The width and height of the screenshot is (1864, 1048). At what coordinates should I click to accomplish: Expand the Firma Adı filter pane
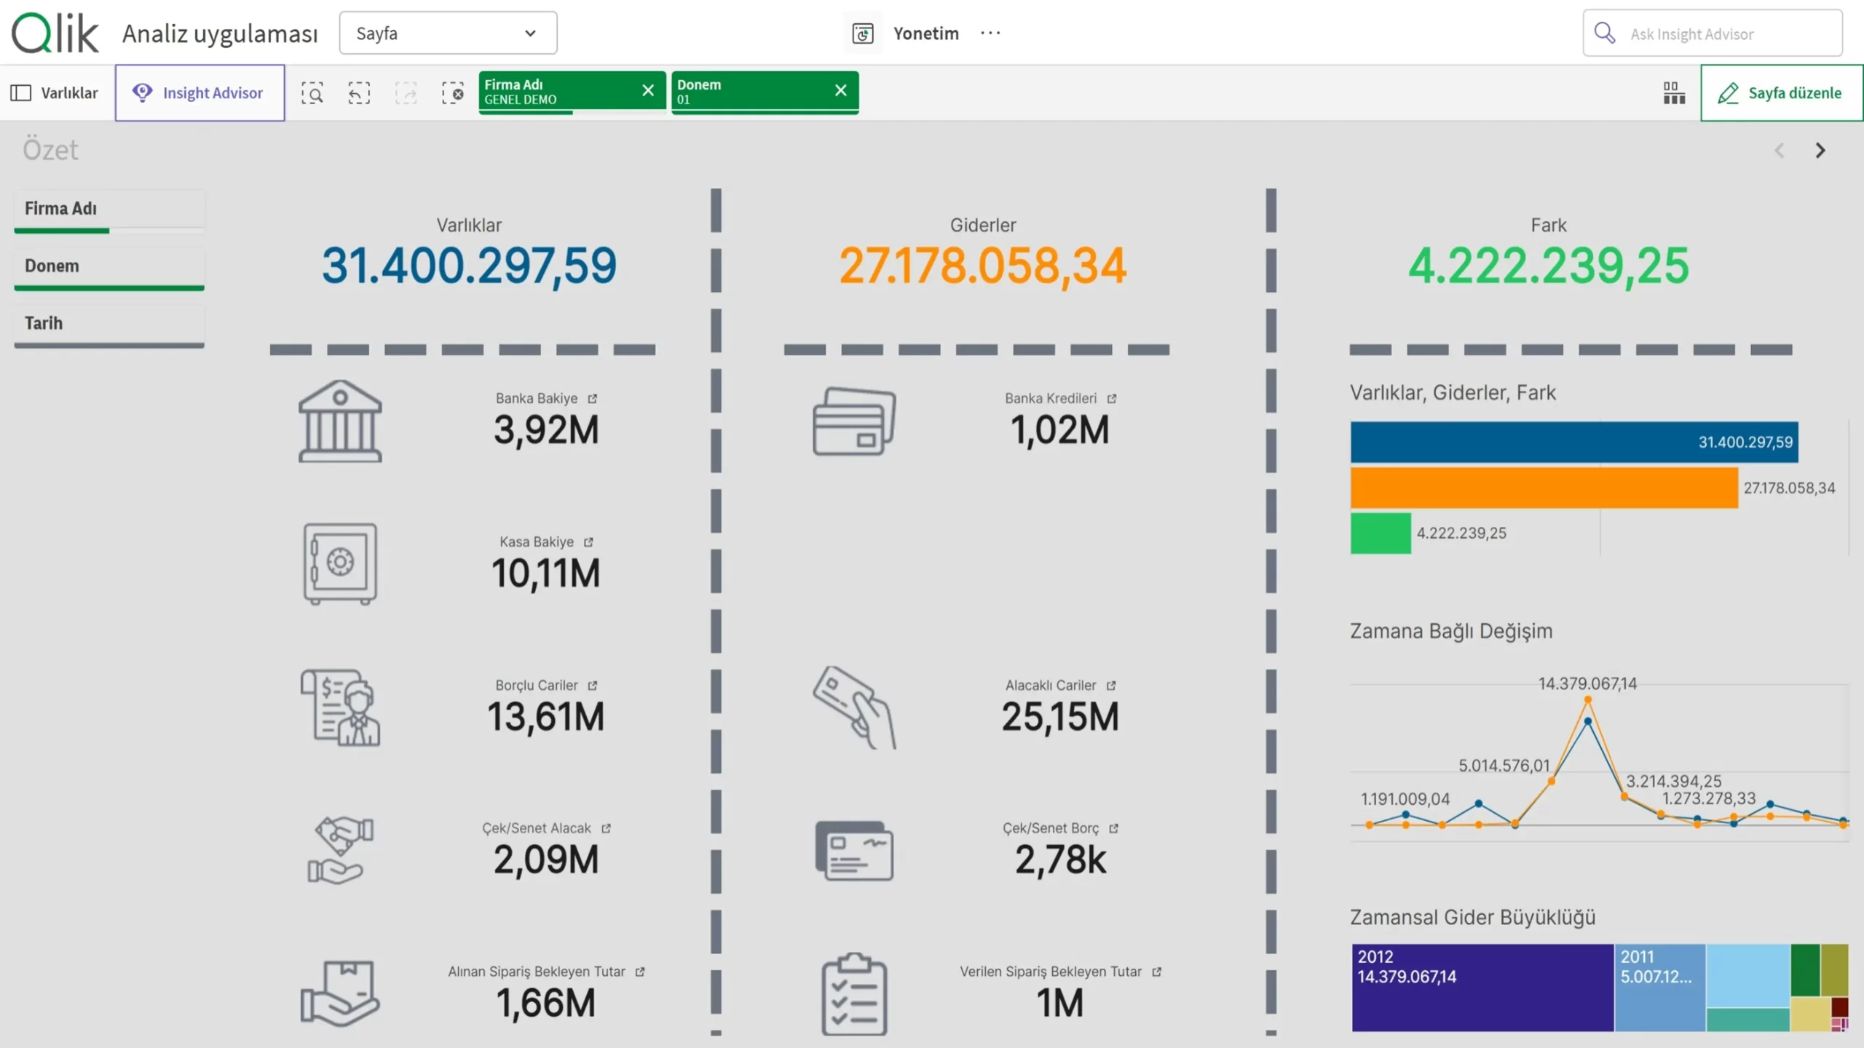109,210
